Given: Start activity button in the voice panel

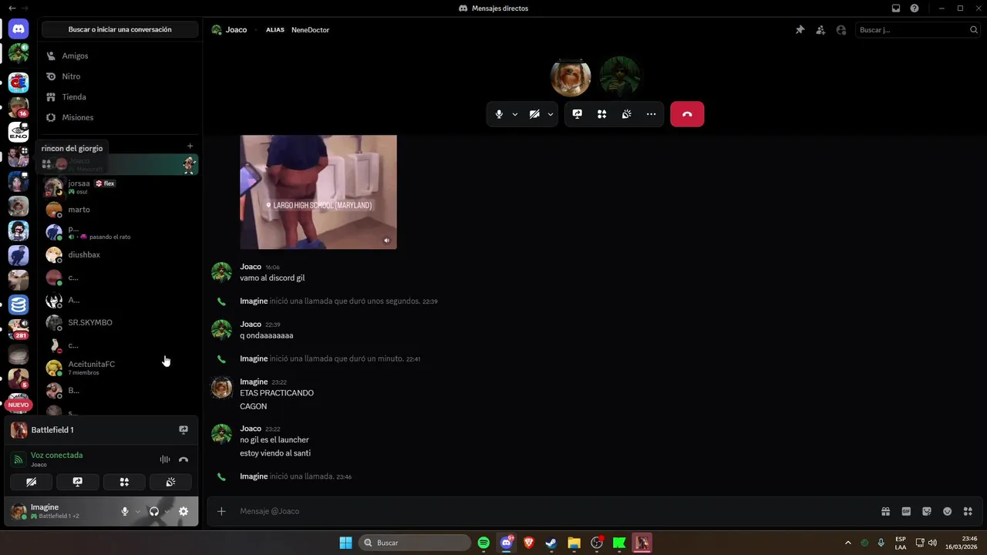Looking at the screenshot, I should [x=124, y=482].
